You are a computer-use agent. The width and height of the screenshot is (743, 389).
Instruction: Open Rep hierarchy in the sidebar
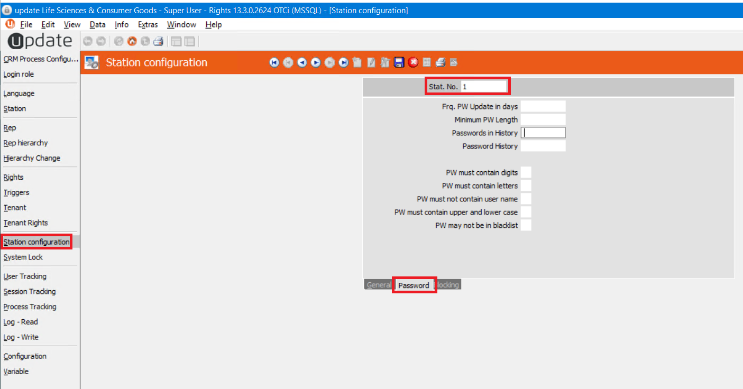pos(25,143)
